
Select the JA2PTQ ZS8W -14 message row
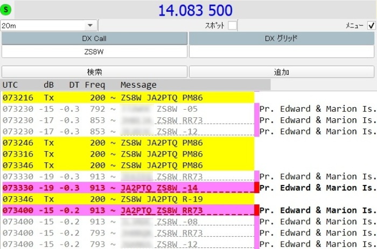[x=128, y=188]
